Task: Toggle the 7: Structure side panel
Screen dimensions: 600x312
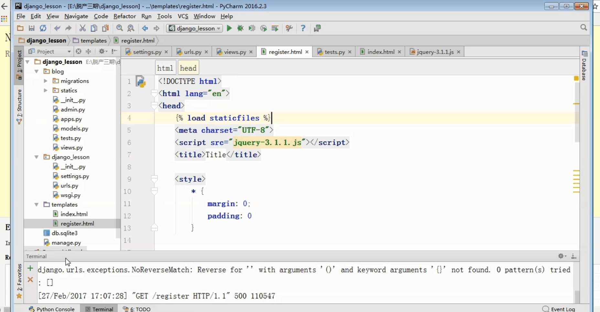Action: coord(19,106)
